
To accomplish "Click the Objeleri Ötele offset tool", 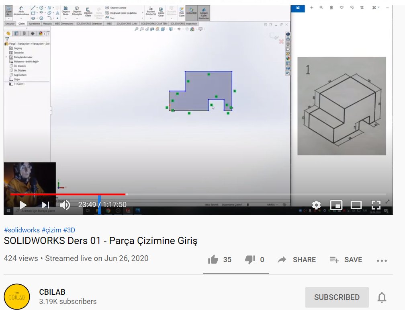I will [88, 12].
